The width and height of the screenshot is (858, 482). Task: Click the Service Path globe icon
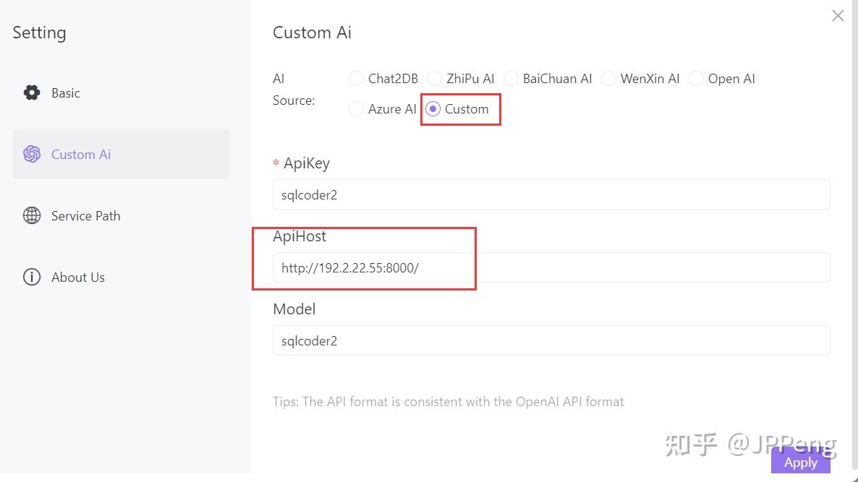click(x=32, y=215)
